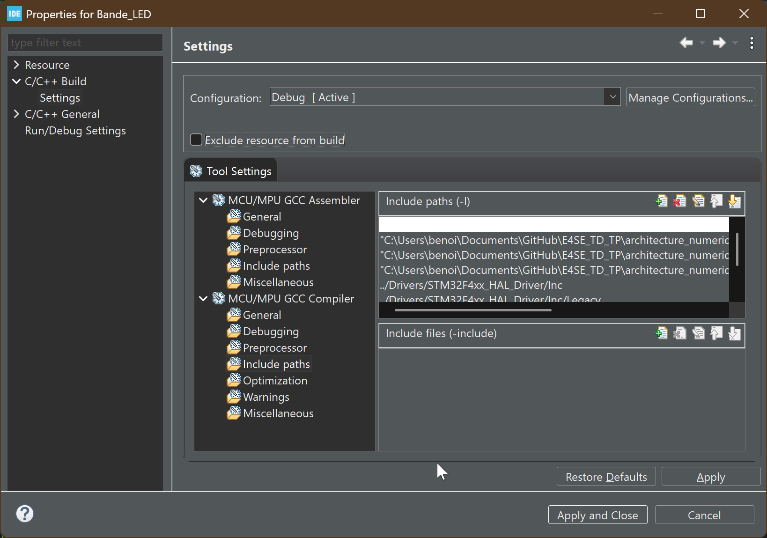Select Run/Debug Settings in the sidebar

75,130
